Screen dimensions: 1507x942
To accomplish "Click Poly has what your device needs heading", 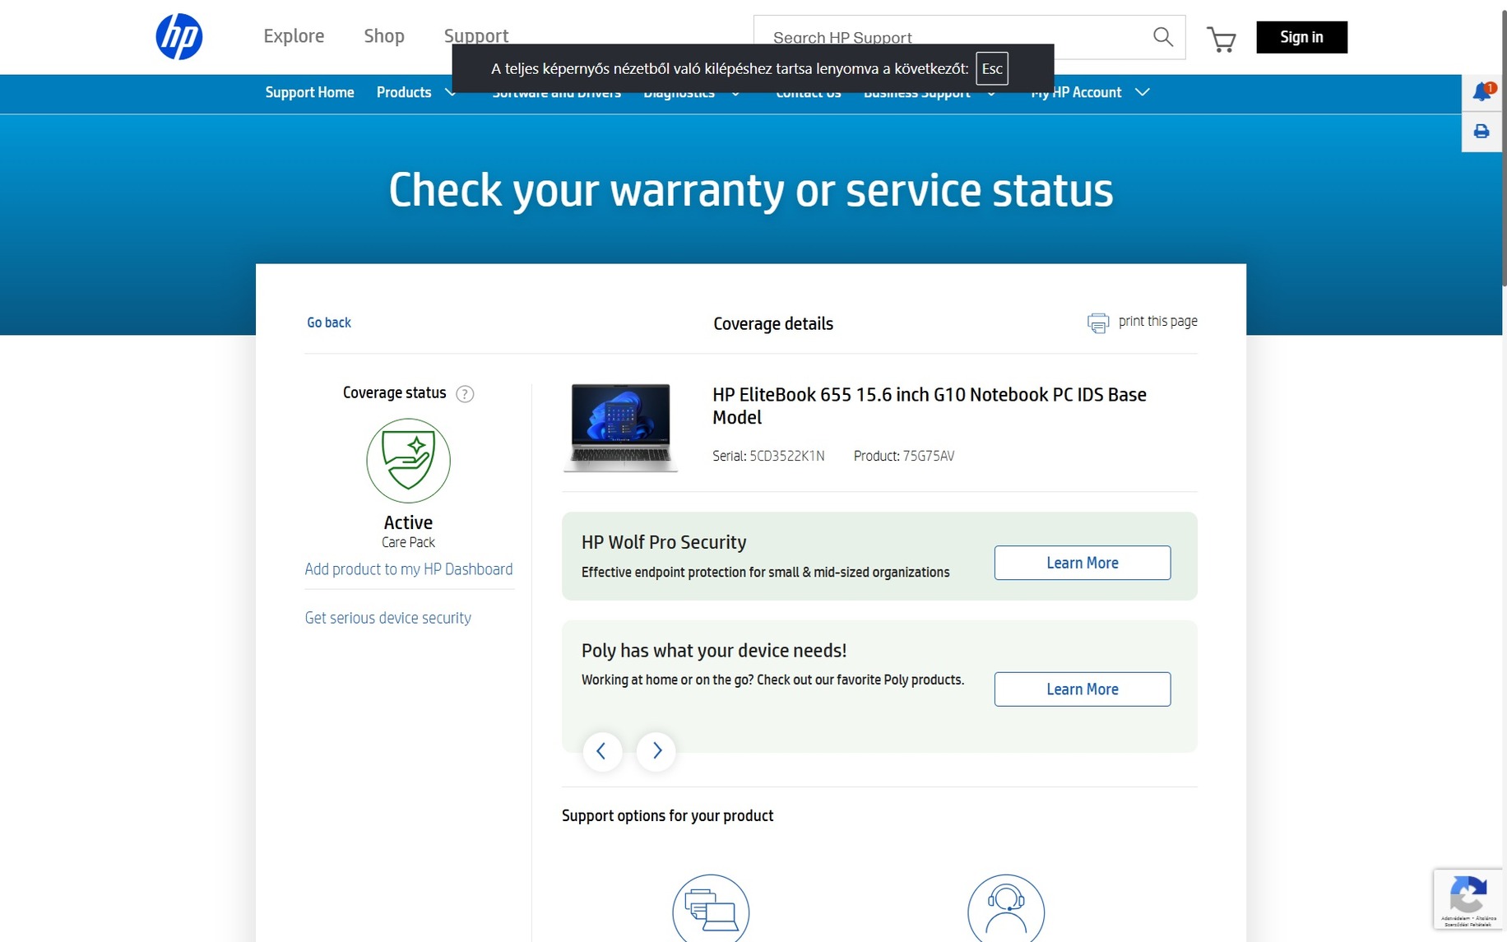I will point(714,650).
